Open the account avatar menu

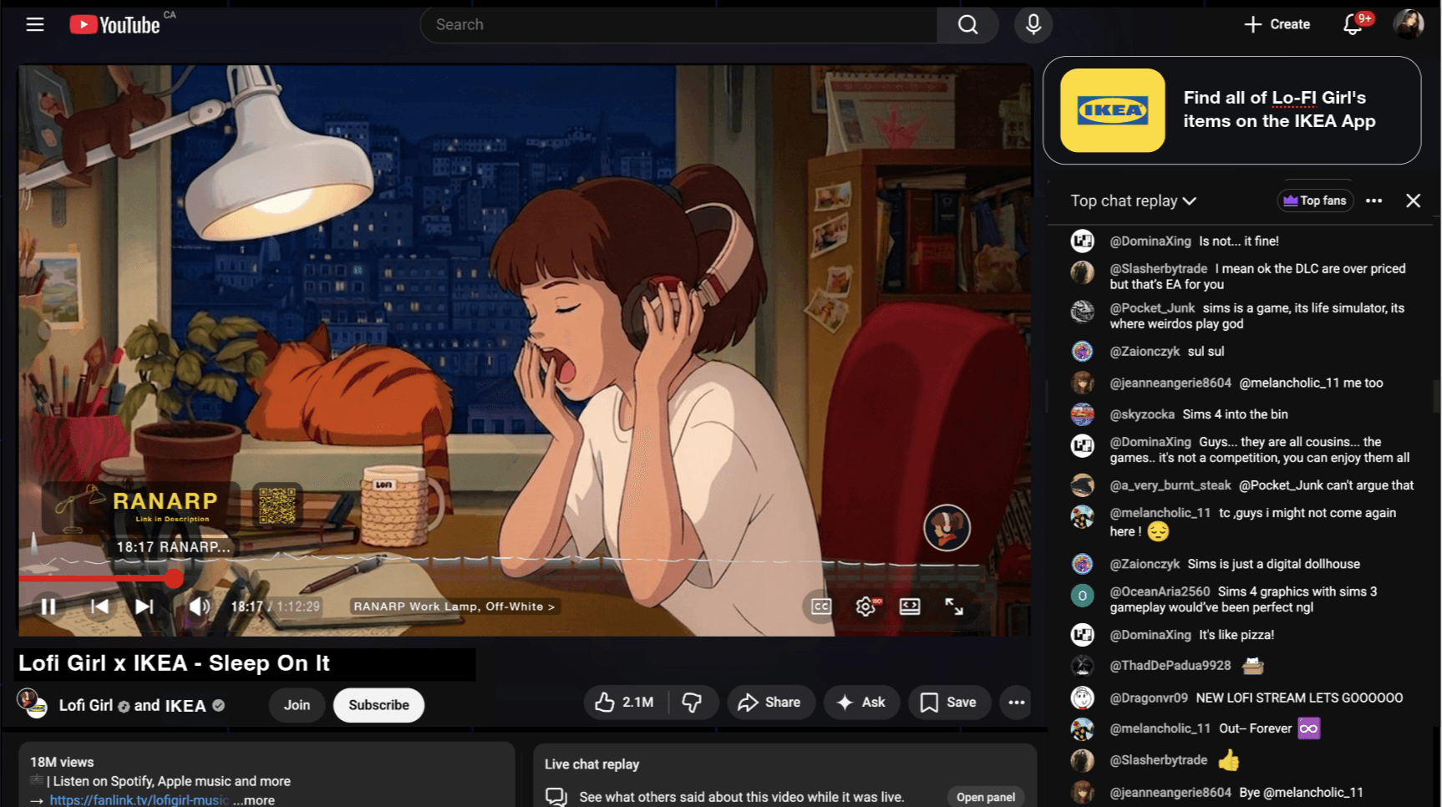pyautogui.click(x=1409, y=24)
